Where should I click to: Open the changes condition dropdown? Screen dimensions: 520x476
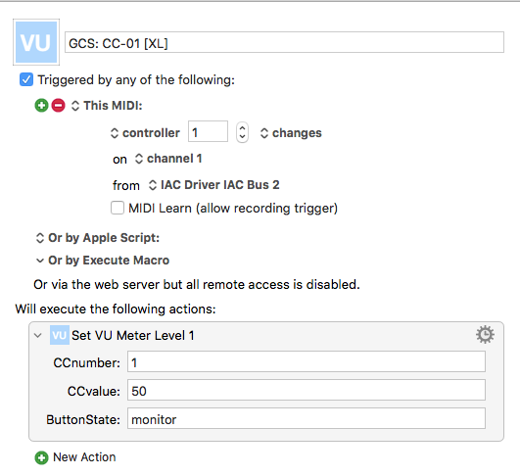pyautogui.click(x=291, y=133)
